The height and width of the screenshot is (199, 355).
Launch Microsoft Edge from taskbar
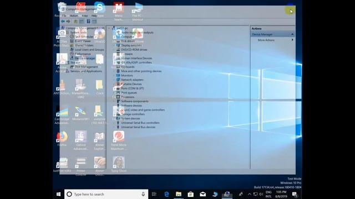tap(166, 194)
